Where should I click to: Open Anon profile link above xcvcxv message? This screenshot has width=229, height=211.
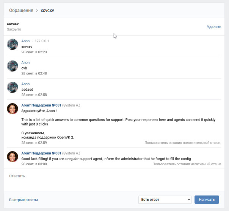coord(25,41)
